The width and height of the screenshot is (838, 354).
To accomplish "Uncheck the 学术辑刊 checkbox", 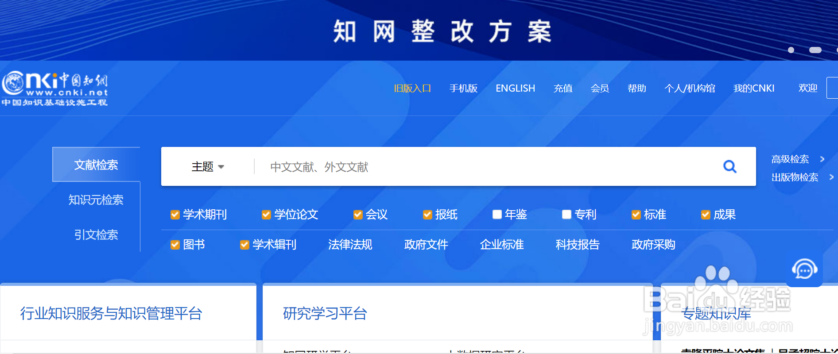I will point(244,245).
